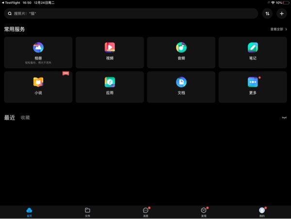Viewport: 291px width, 219px height.
Task: Tap the plus button to add content
Action: point(282,14)
